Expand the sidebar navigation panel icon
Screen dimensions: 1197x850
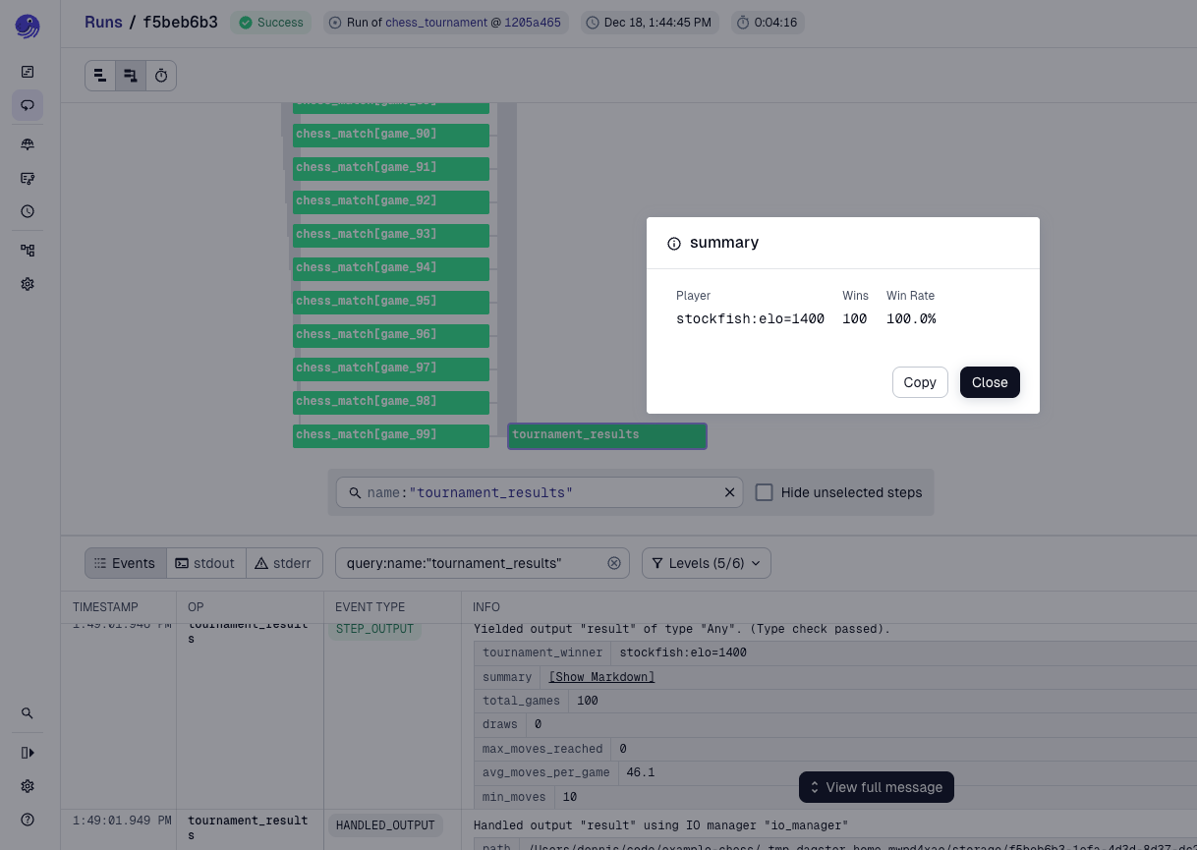point(28,753)
